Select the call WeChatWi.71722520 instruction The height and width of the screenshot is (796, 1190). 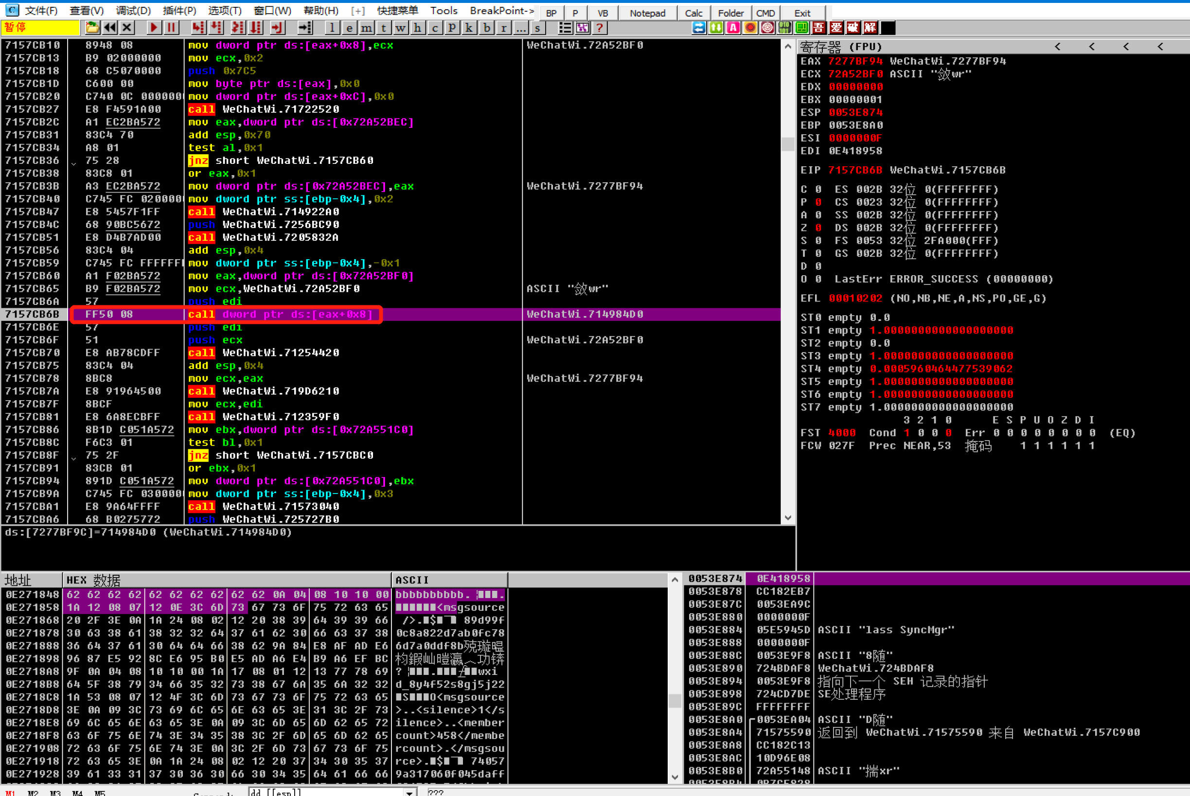click(x=264, y=109)
